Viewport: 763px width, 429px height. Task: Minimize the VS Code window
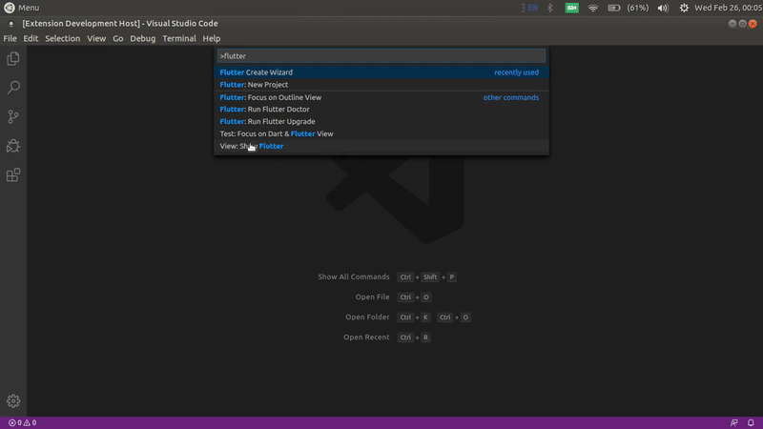click(x=732, y=23)
